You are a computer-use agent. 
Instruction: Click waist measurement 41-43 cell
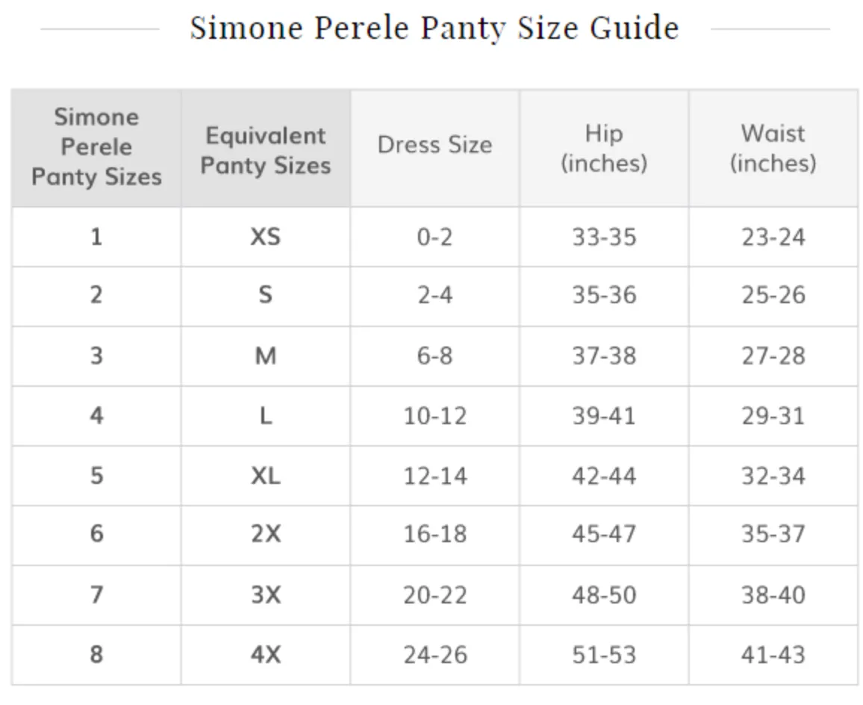coord(773,655)
